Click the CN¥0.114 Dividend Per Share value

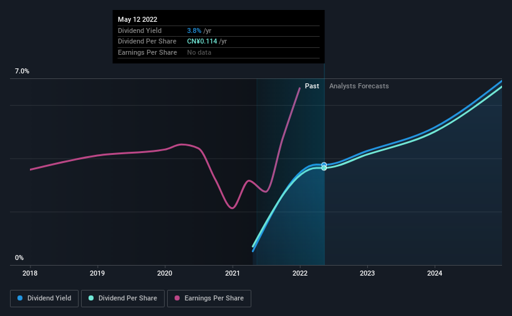click(202, 42)
